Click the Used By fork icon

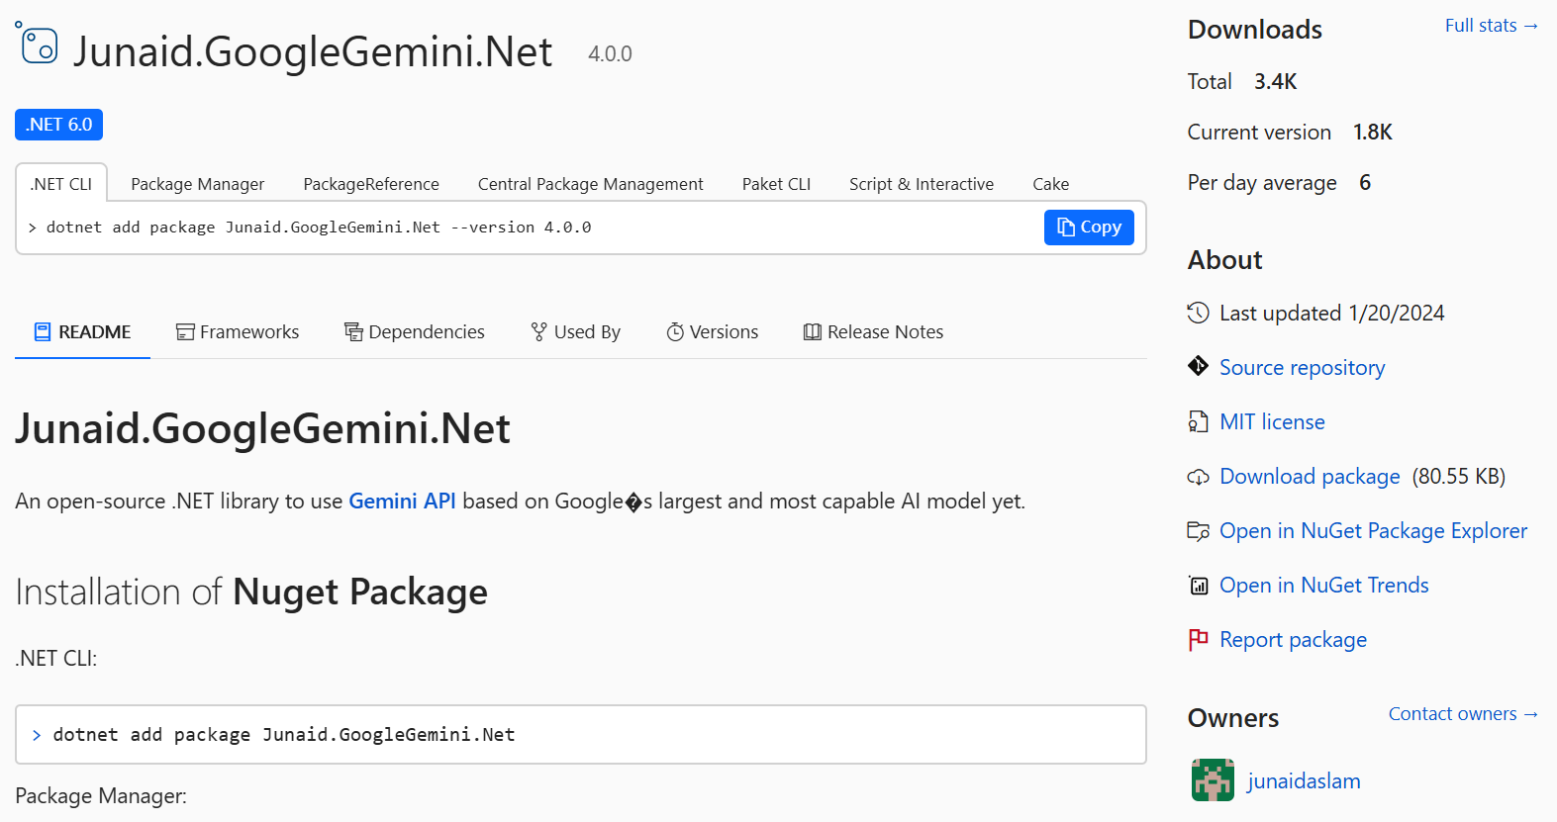click(538, 332)
